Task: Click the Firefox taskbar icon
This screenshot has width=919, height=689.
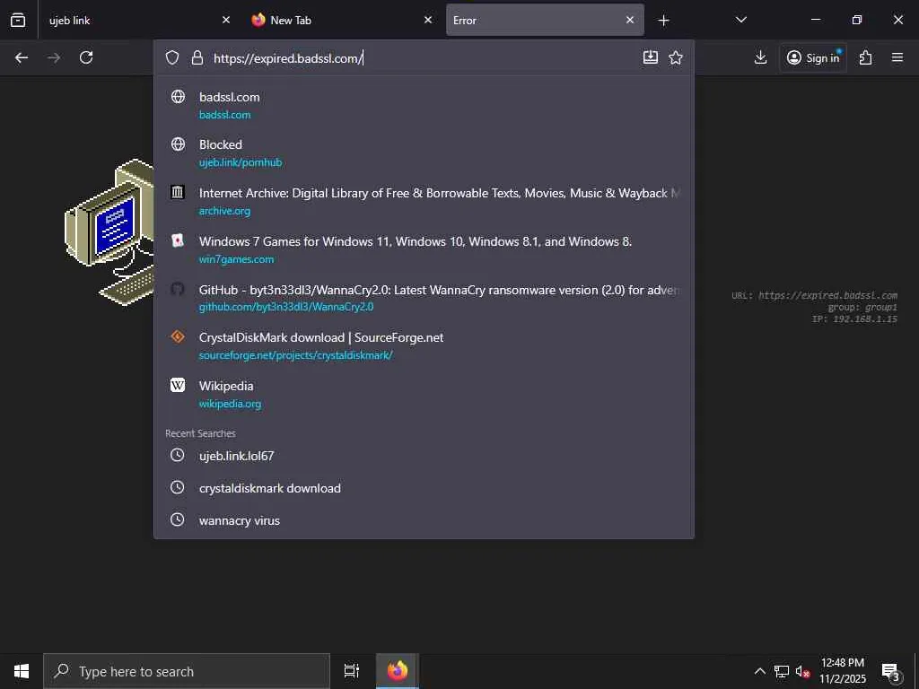Action: (398, 671)
